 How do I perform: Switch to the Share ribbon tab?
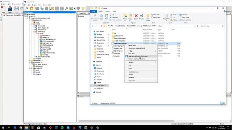pos(108,11)
